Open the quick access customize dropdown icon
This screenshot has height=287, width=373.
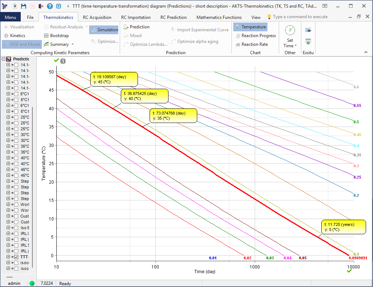tap(68, 6)
